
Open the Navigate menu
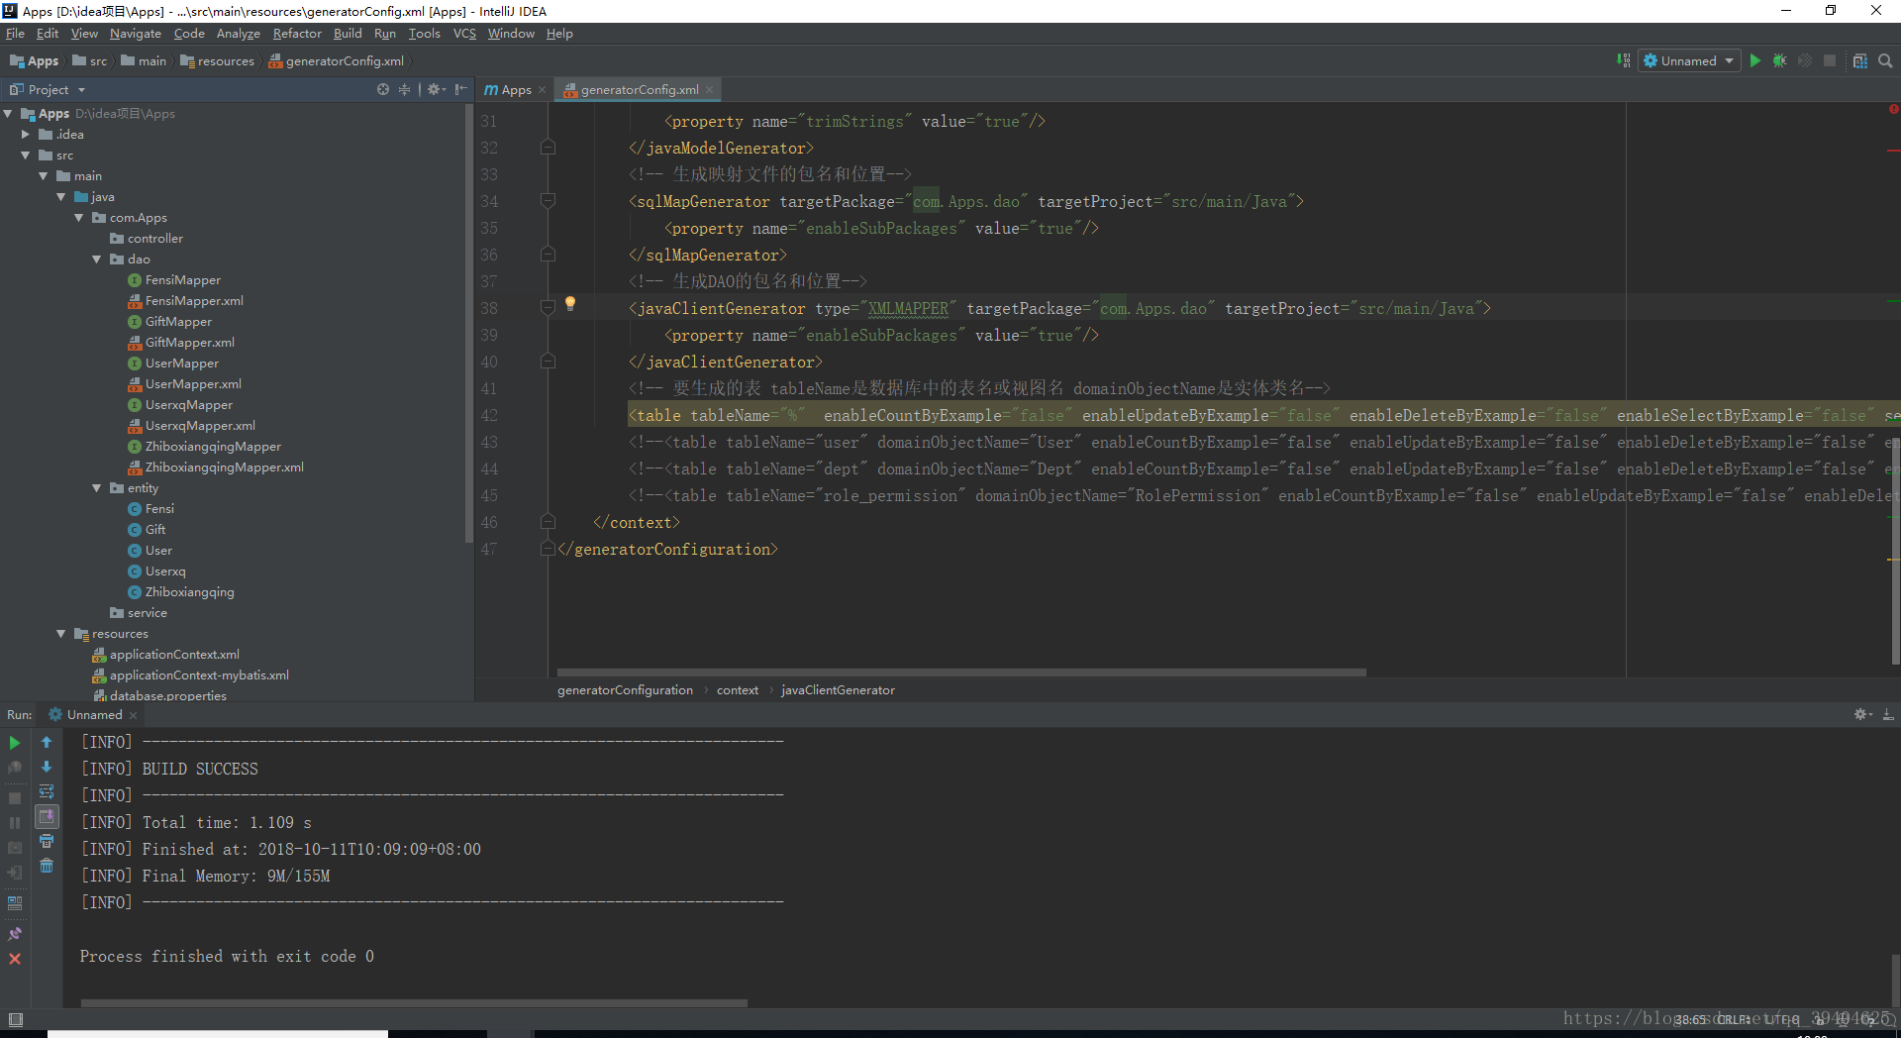click(135, 33)
